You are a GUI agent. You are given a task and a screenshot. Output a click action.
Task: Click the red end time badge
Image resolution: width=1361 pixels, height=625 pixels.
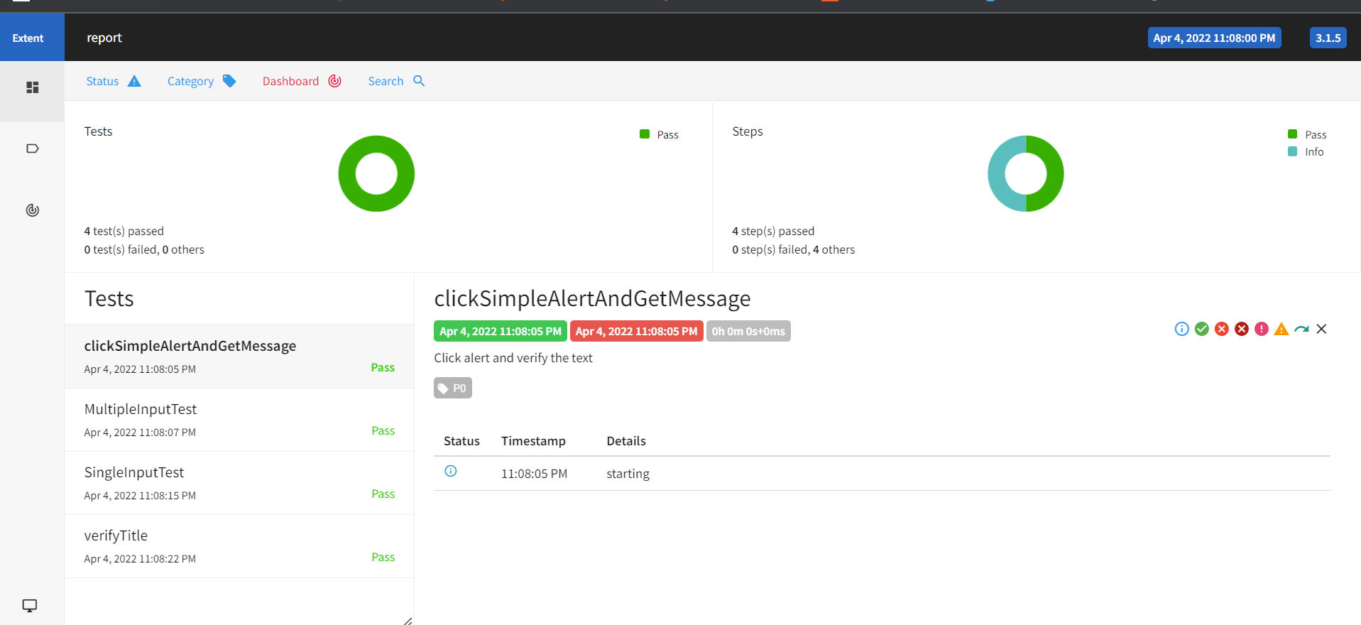[x=636, y=331]
